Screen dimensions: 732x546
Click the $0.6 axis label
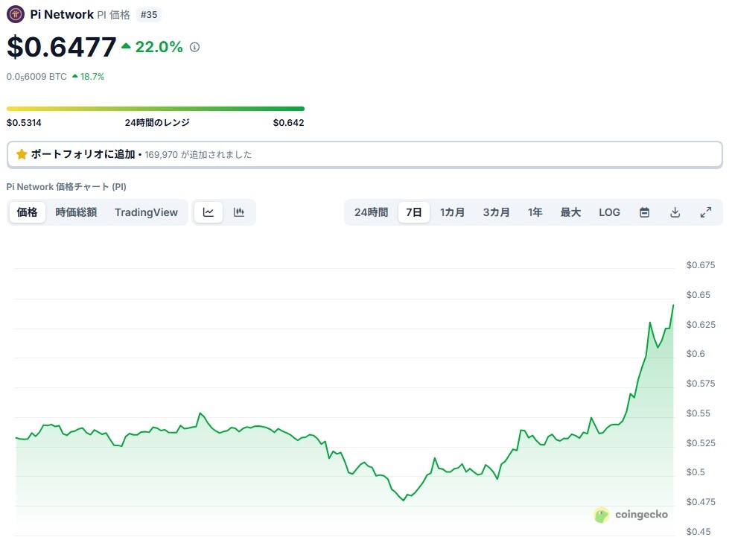(x=695, y=354)
